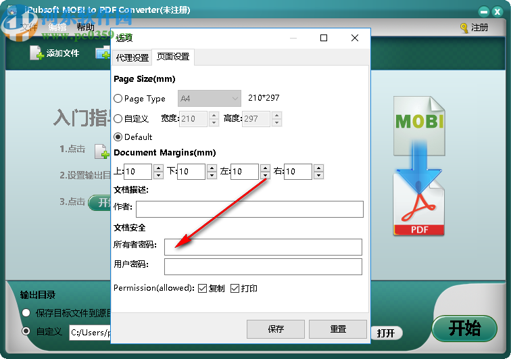The width and height of the screenshot is (511, 359).
Task: Click the 重置 button
Action: point(338,329)
